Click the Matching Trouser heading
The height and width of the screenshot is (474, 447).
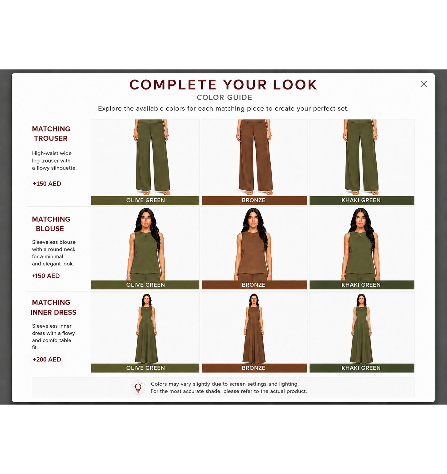pyautogui.click(x=51, y=134)
